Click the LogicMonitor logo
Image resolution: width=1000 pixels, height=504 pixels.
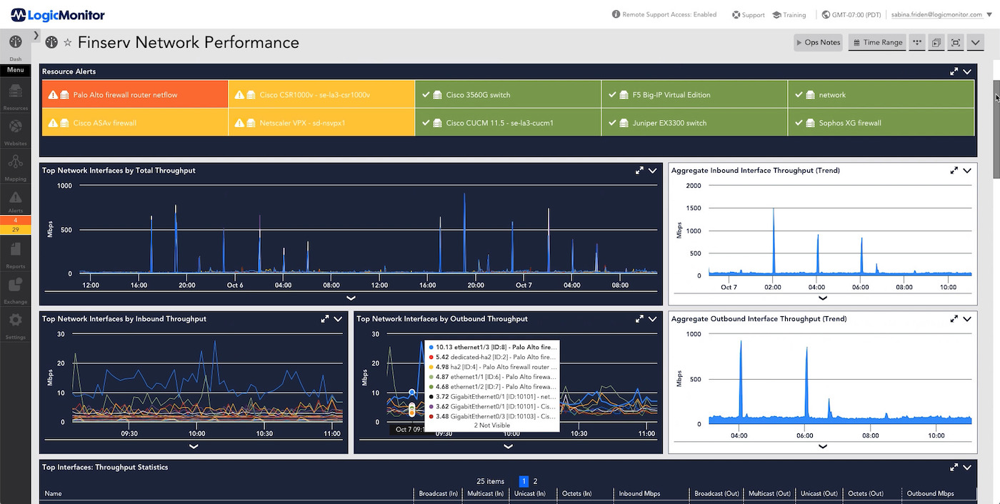point(57,14)
